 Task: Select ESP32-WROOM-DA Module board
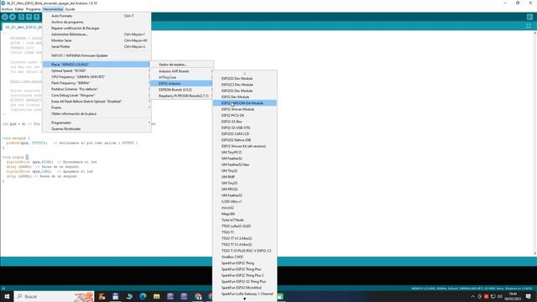click(244, 103)
